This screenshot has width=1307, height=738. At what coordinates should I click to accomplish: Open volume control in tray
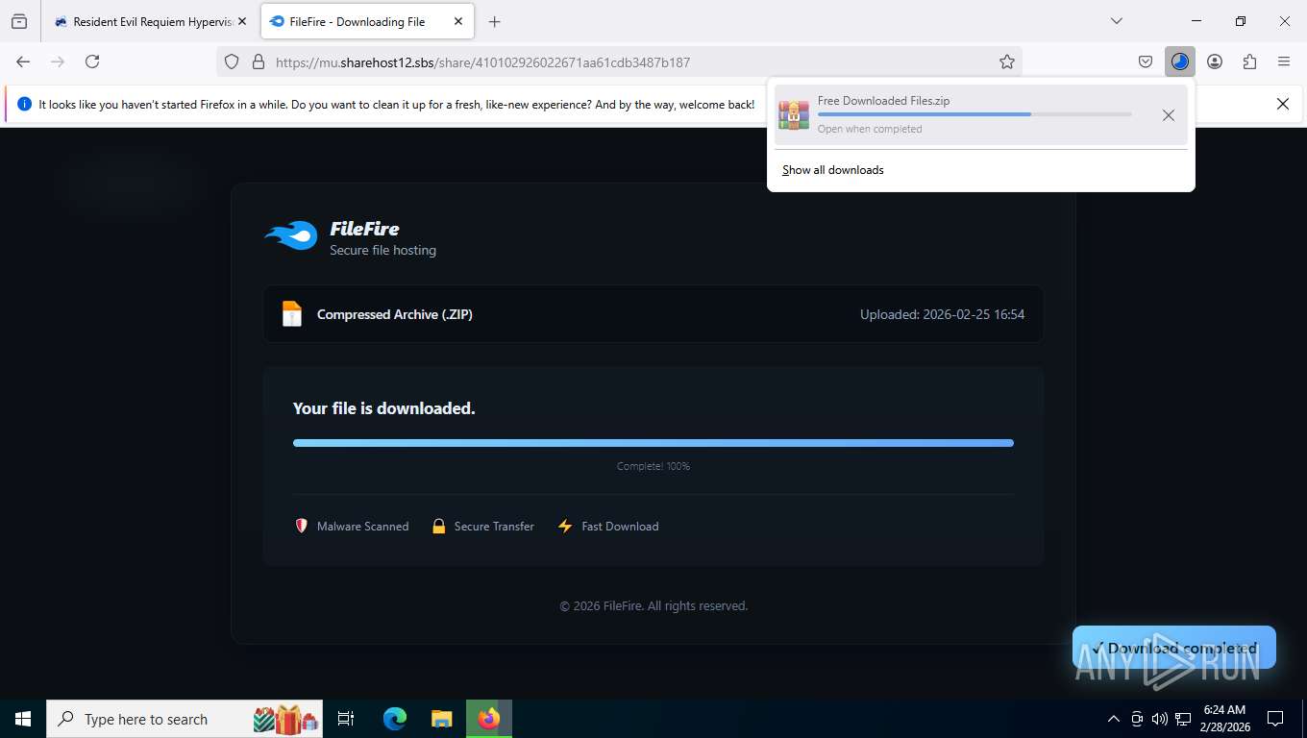pyautogui.click(x=1160, y=719)
